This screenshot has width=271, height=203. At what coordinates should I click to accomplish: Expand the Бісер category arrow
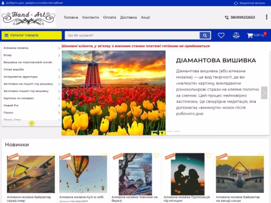pos(59,55)
